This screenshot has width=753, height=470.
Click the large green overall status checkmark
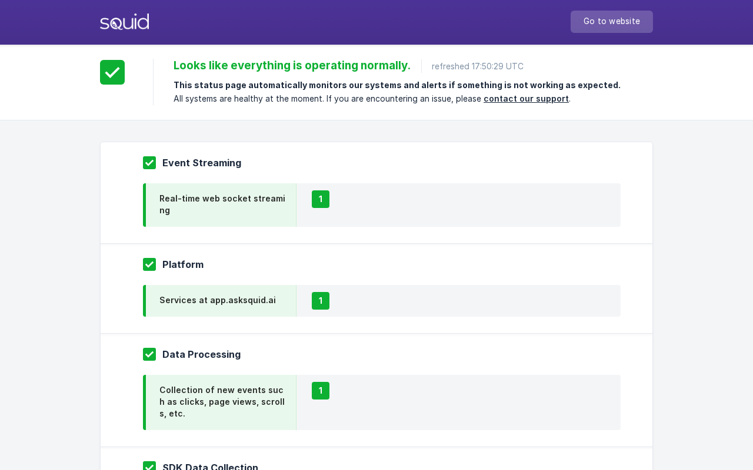click(x=112, y=72)
